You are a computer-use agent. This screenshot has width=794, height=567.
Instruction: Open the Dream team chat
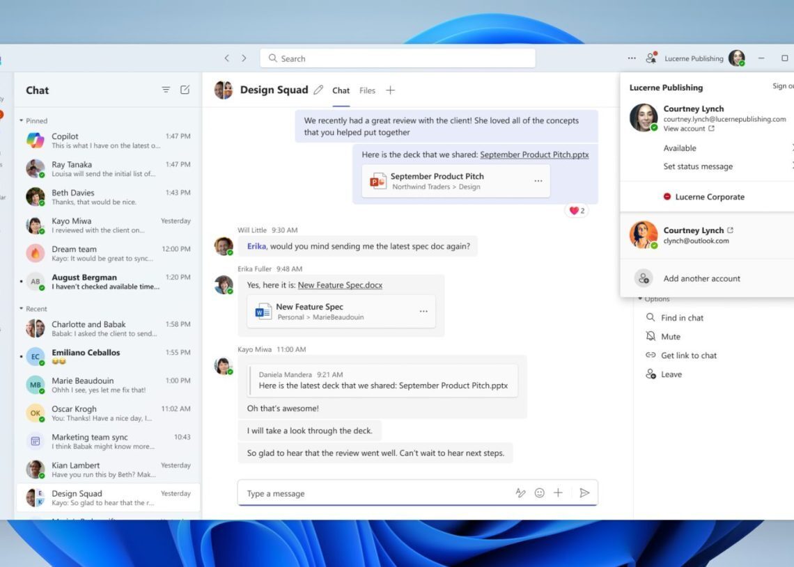click(109, 253)
